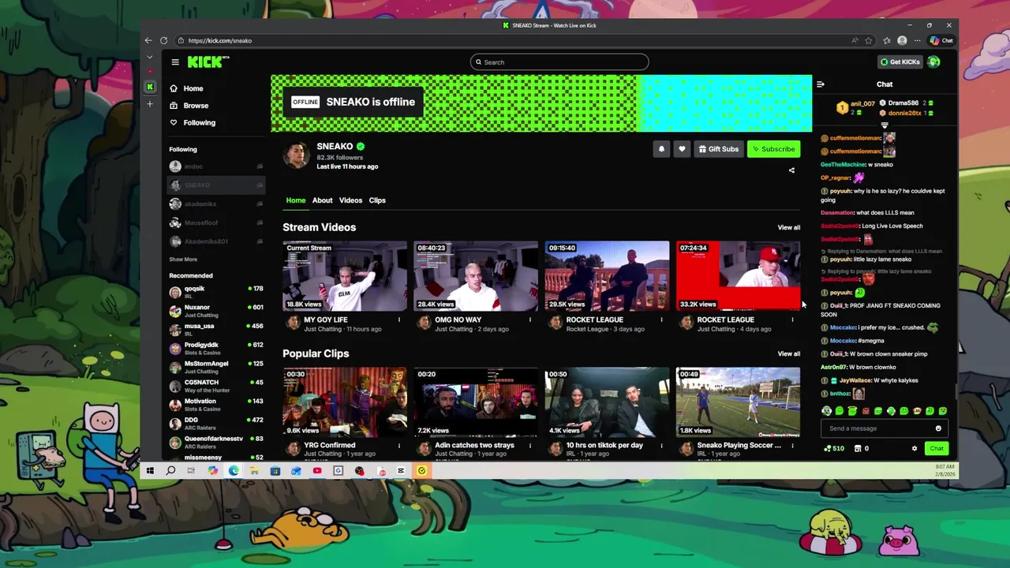This screenshot has width=1010, height=568.
Task: Click View all for Popular Clips
Action: pos(789,353)
